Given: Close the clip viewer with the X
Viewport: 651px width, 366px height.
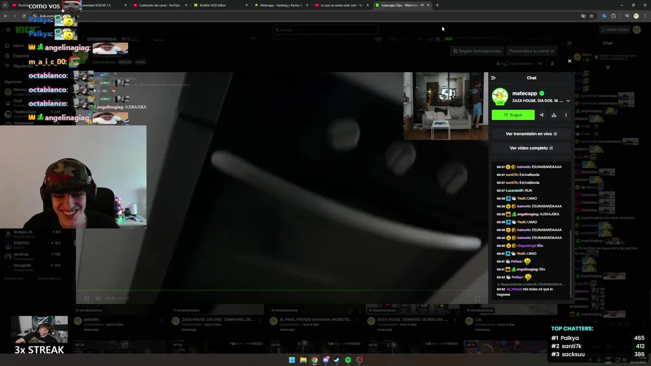Looking at the screenshot, I should pos(569,61).
